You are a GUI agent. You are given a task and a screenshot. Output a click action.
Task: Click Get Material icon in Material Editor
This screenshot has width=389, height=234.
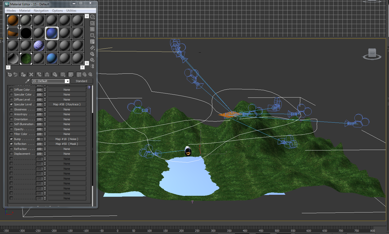pos(10,74)
